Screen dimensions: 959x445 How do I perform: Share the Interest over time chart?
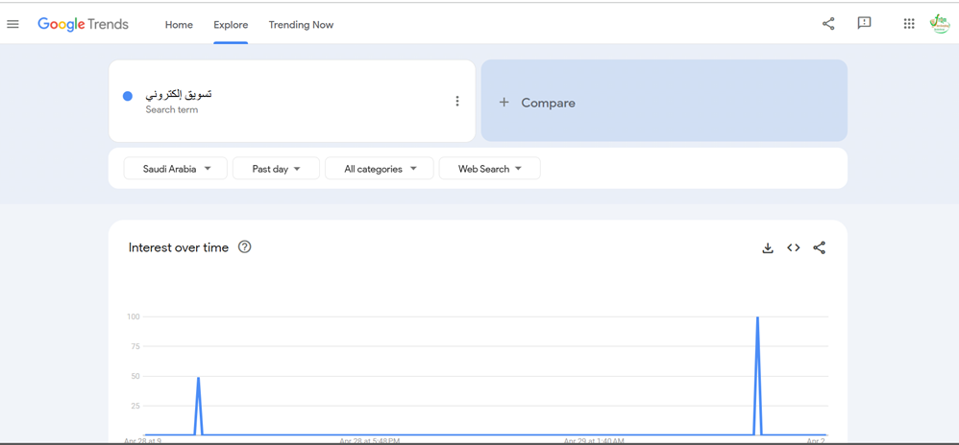click(820, 248)
